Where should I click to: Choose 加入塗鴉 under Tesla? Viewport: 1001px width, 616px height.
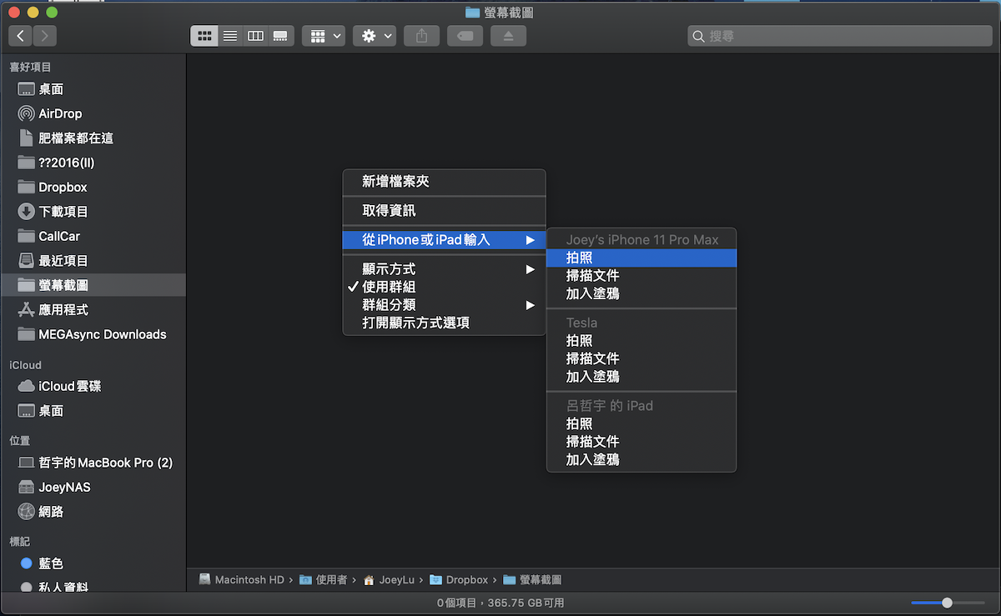point(641,376)
